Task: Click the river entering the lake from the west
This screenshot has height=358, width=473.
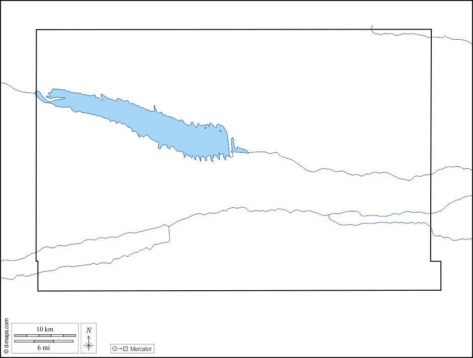Action: coord(18,88)
